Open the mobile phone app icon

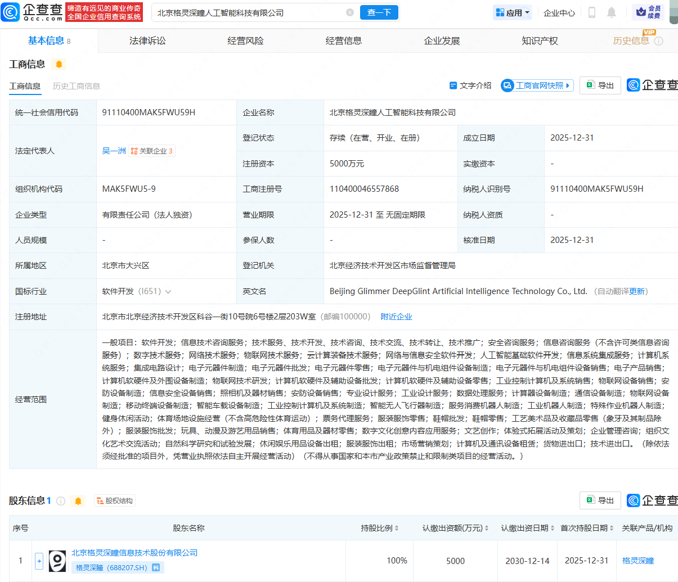coord(591,12)
